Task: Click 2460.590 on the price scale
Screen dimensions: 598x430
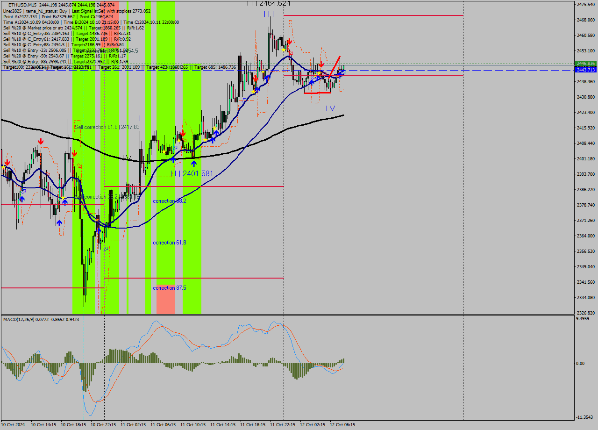Action: [x=586, y=35]
